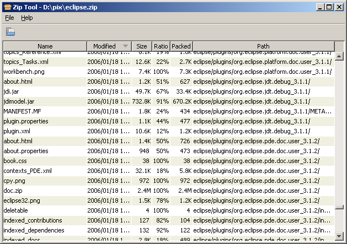347x244 pixels.
Task: Select the about.properties entry
Action: click(x=169, y=151)
